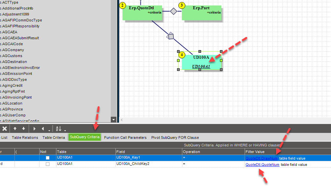331x186 pixels.
Task: Click the left-pointing outdent arrow icon
Action: point(43,129)
